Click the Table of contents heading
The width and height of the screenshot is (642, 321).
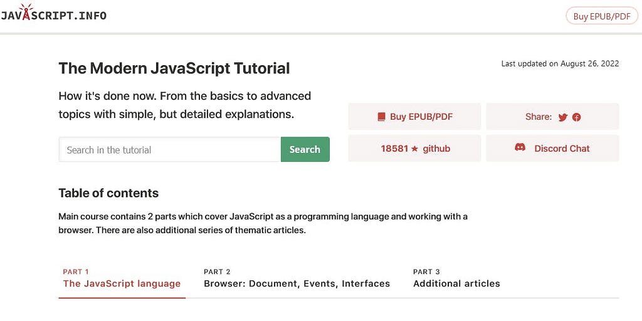108,193
